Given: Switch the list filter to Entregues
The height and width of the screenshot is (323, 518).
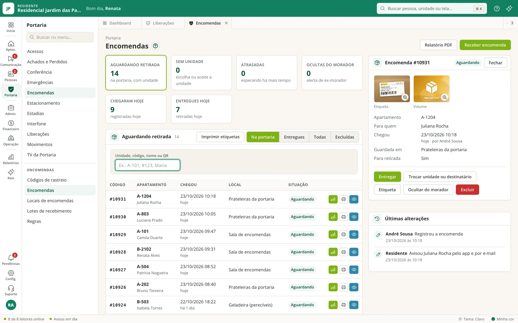Looking at the screenshot, I should coord(294,137).
